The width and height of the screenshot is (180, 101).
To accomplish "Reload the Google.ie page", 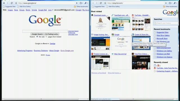I will 12,3.
